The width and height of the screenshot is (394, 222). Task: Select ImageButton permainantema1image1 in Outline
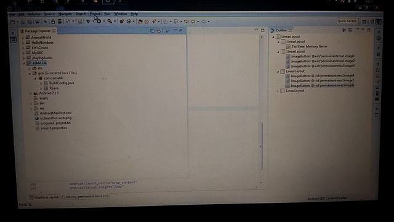(x=323, y=56)
